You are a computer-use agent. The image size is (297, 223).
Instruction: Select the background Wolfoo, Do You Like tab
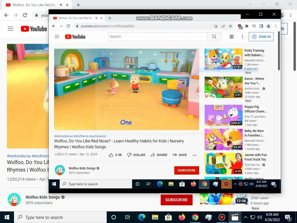[34, 5]
